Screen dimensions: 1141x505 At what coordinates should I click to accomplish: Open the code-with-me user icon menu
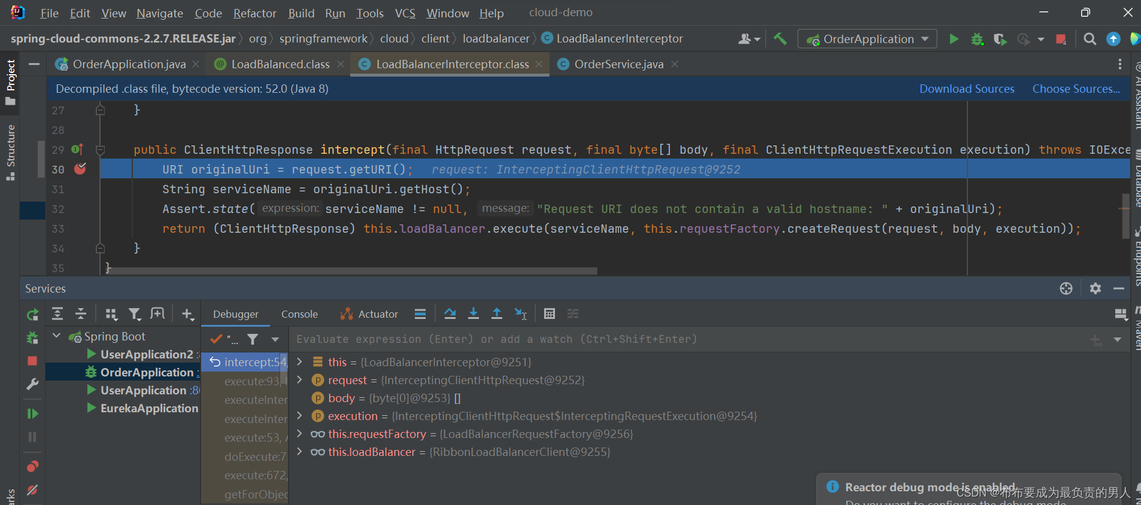pyautogui.click(x=749, y=39)
